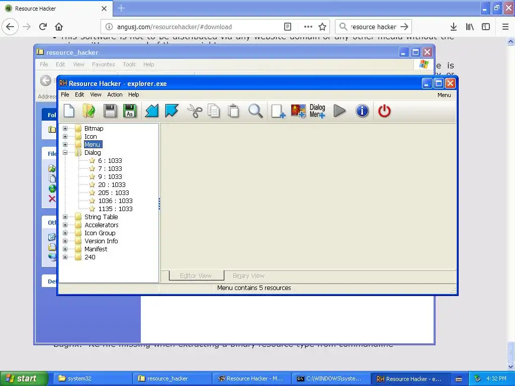Open Firefox hamburger menu

505,27
